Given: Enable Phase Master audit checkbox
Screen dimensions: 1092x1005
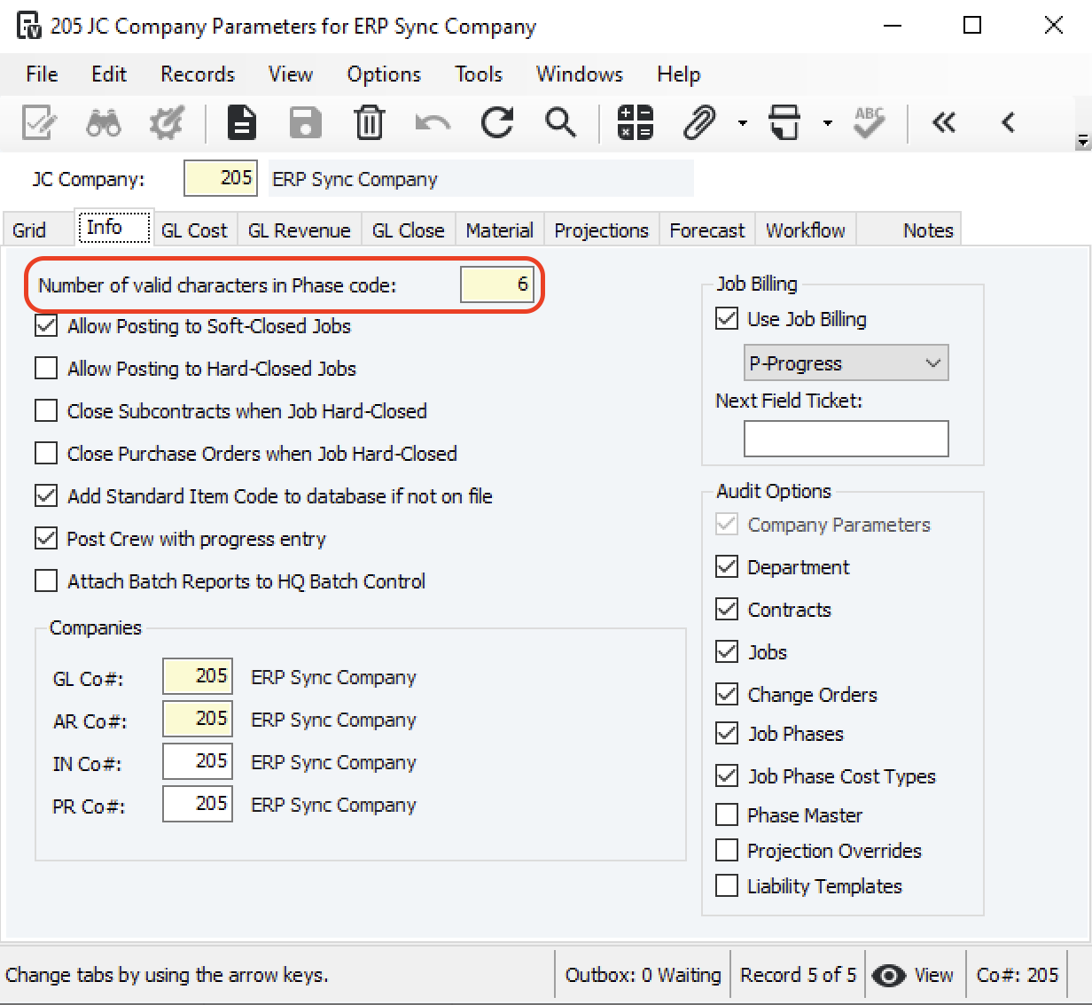Looking at the screenshot, I should click(x=727, y=814).
